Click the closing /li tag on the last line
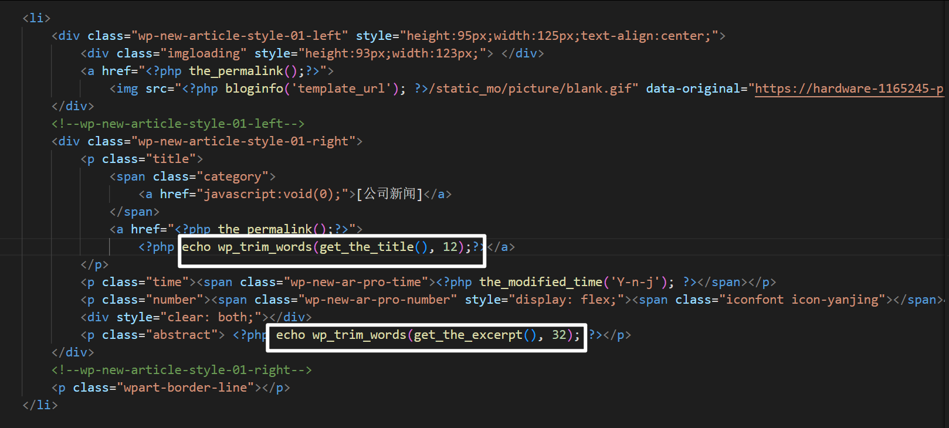 point(40,405)
